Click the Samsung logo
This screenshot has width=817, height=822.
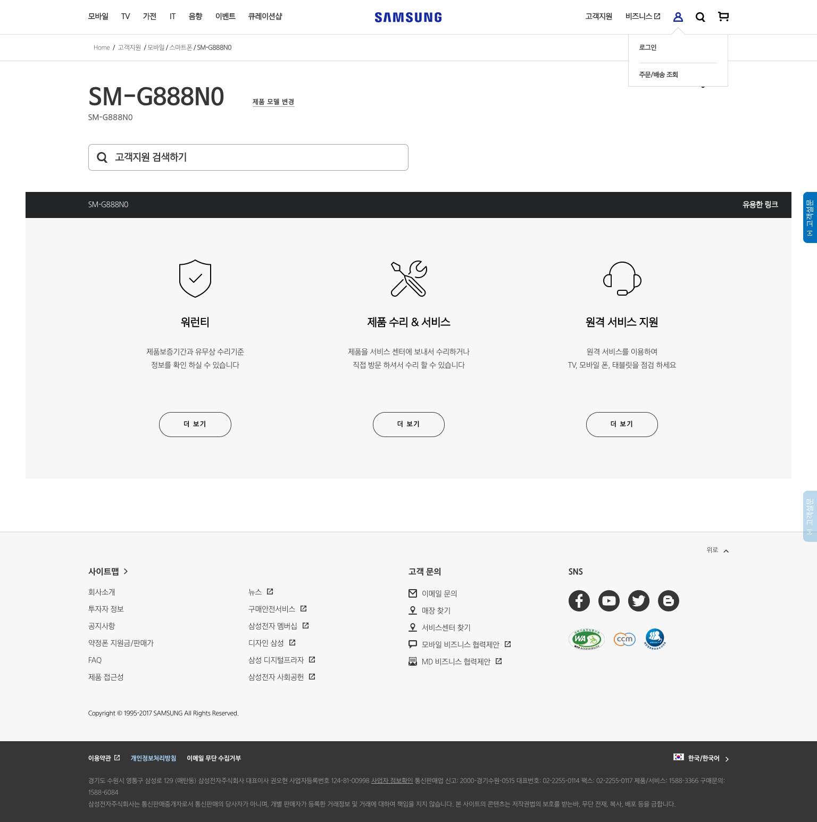point(408,17)
